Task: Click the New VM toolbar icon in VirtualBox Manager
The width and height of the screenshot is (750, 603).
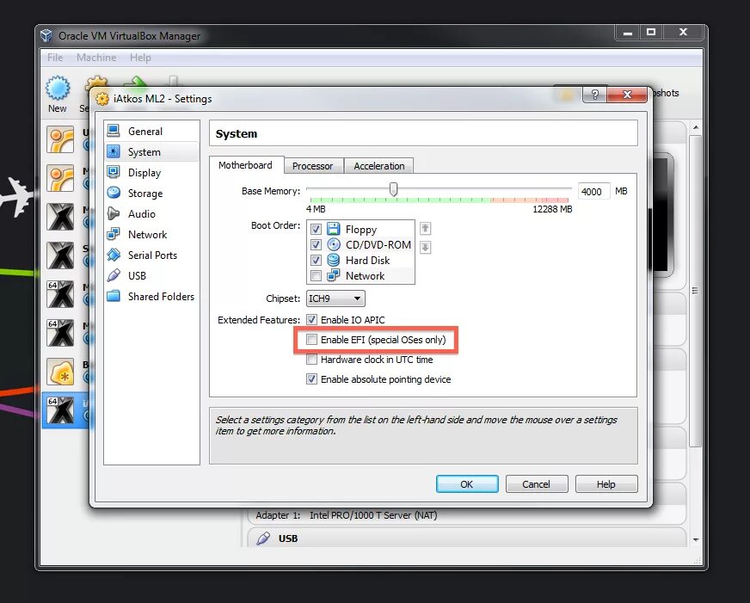Action: click(x=58, y=89)
